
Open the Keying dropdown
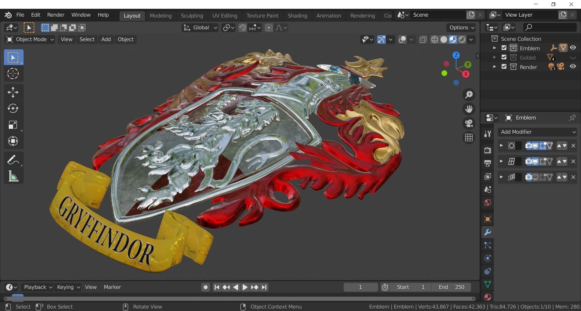pos(68,287)
